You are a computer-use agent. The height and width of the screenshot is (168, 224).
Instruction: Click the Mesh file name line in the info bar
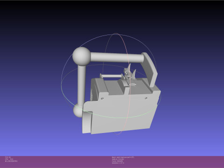pos(123,157)
